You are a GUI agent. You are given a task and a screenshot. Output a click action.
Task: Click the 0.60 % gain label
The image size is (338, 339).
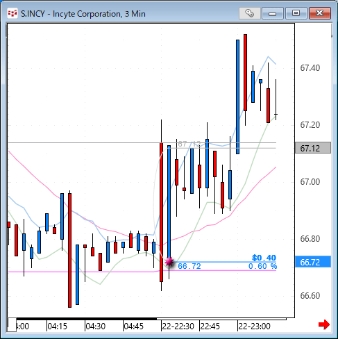262,266
